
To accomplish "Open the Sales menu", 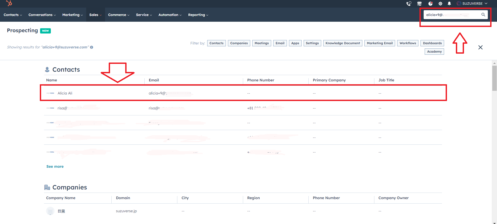I will click(x=95, y=15).
